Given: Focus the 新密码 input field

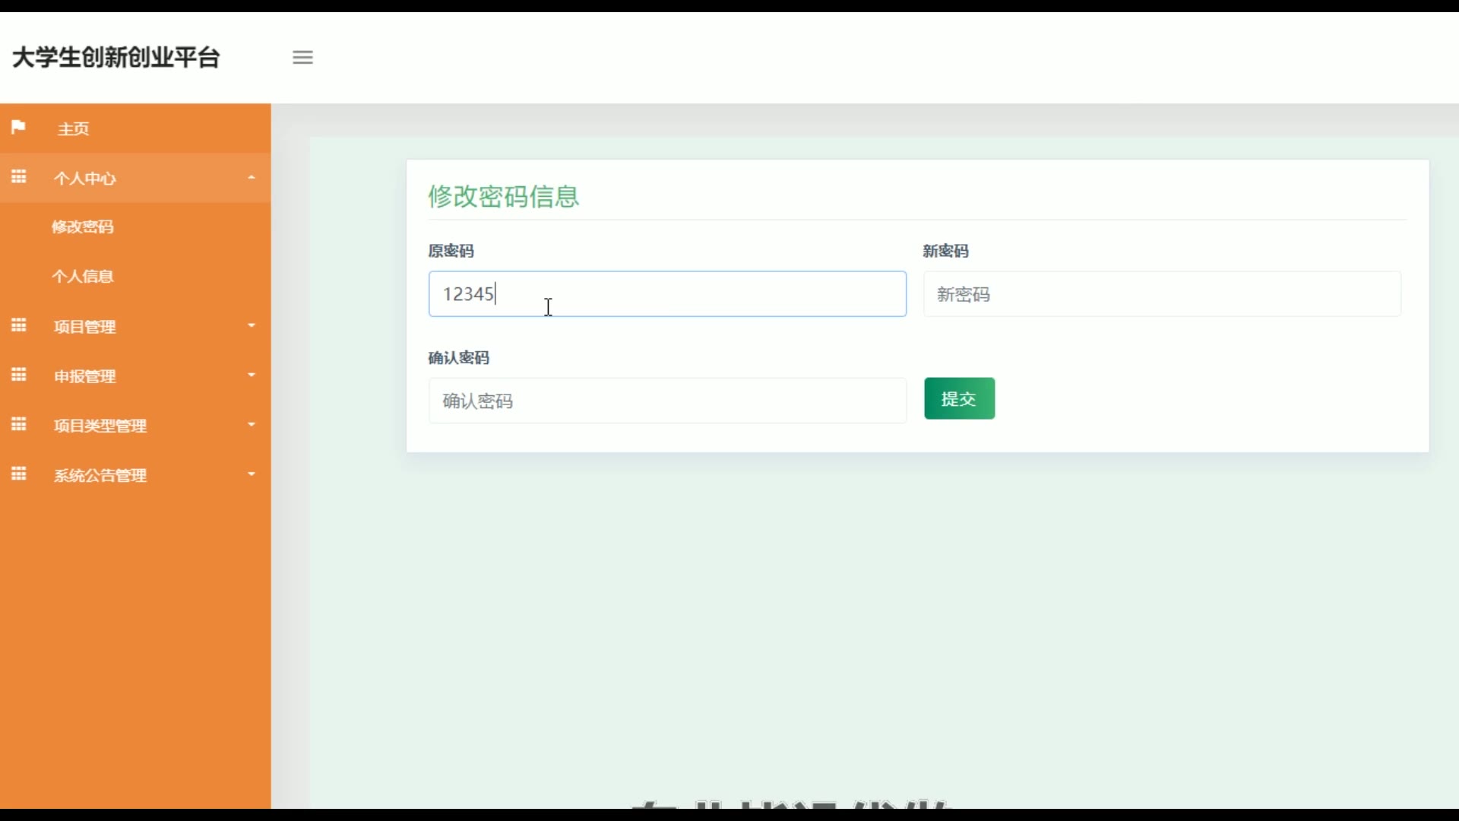Looking at the screenshot, I should (x=1161, y=294).
